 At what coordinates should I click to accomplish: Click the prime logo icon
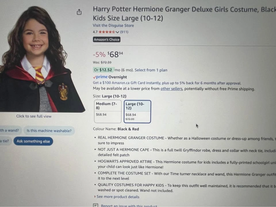(100, 77)
